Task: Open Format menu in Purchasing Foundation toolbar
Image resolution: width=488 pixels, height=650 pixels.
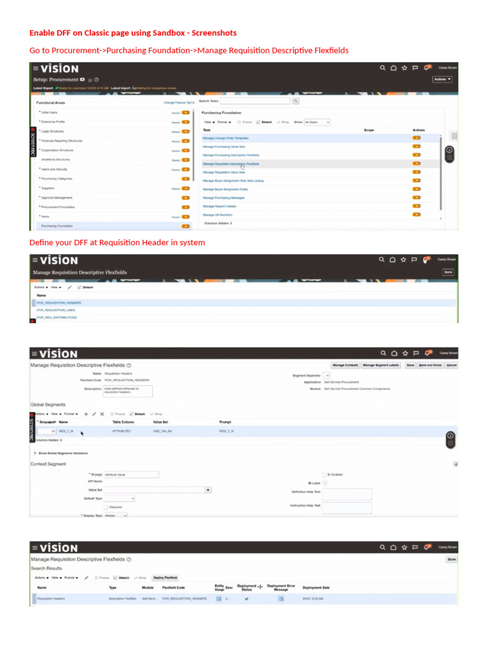Action: tap(224, 123)
